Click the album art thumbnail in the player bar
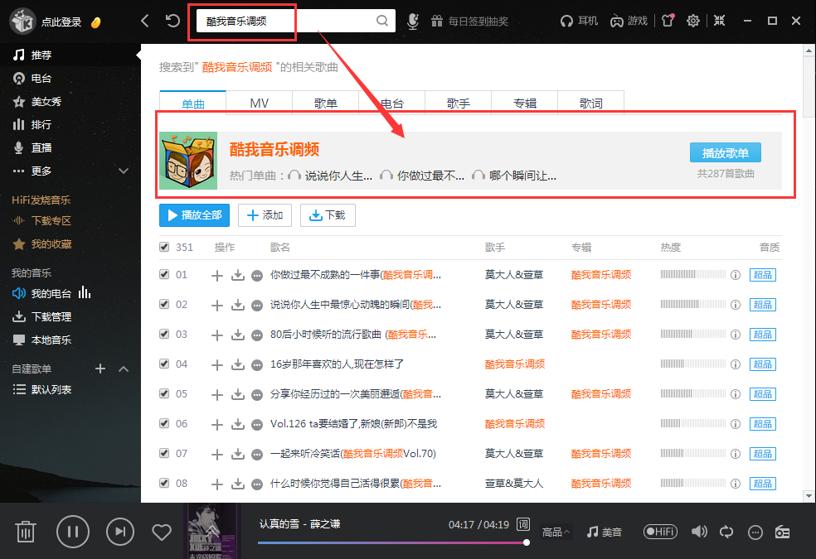 (211, 531)
